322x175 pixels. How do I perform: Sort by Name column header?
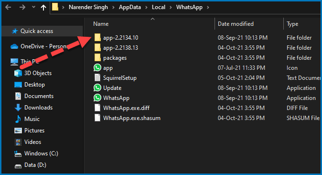pos(101,24)
